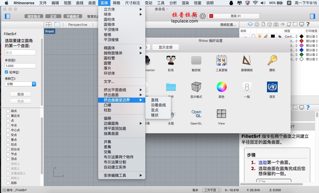Screen dimensions: 319x193
Task: Expand the 挤出平面曲线 submenu
Action: click(x=122, y=90)
